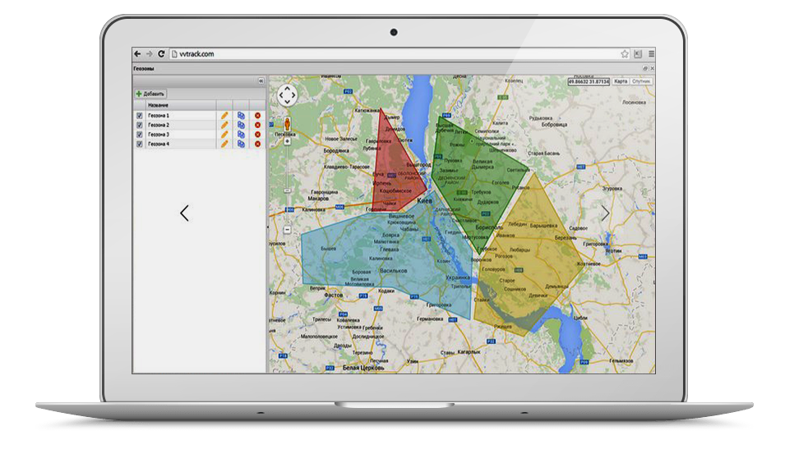Zoom in with the map plus button
The height and width of the screenshot is (449, 794).
pos(287,140)
